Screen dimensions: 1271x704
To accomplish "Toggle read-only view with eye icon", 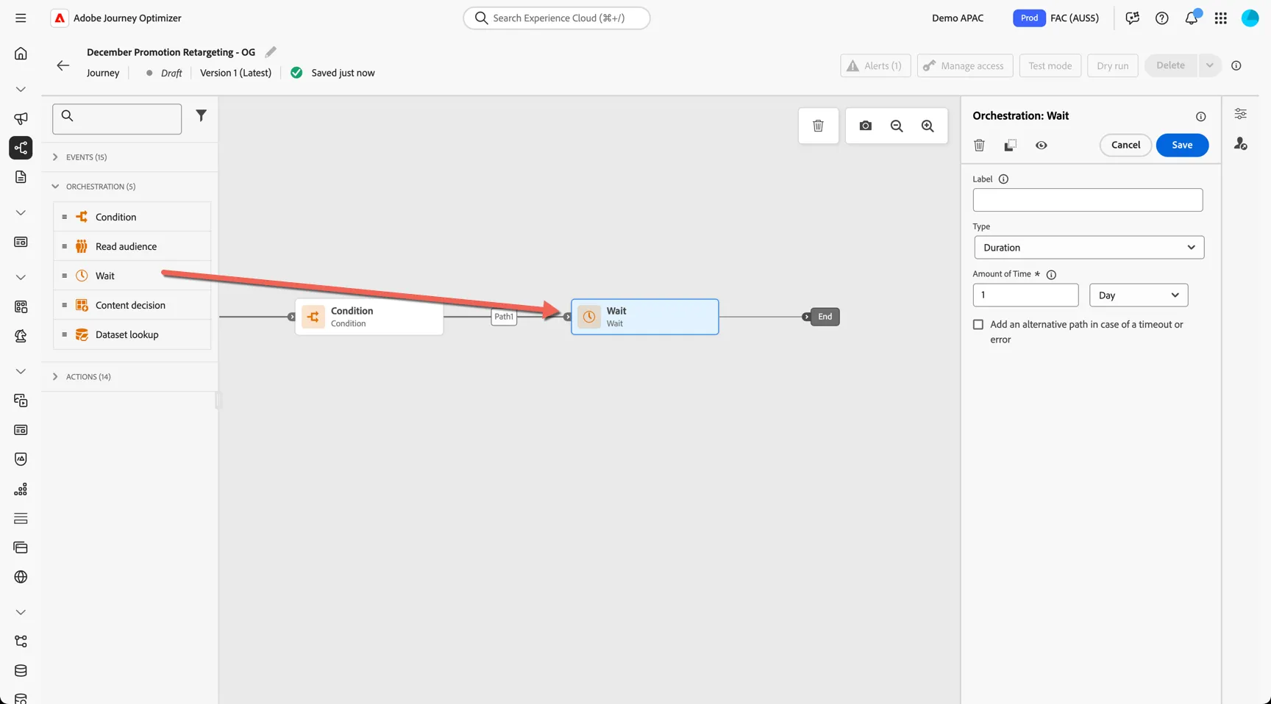I will click(1042, 145).
